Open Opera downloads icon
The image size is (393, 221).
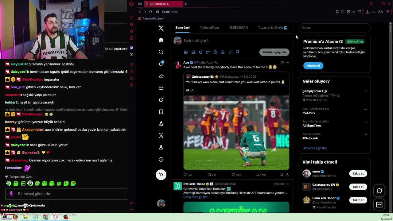[373, 12]
